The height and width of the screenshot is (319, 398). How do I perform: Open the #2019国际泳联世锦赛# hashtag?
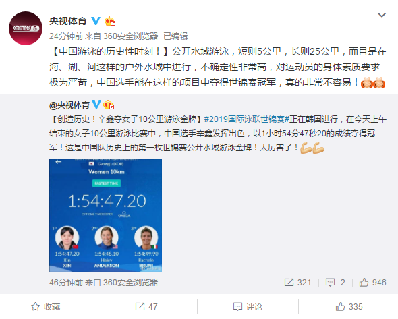pos(247,119)
